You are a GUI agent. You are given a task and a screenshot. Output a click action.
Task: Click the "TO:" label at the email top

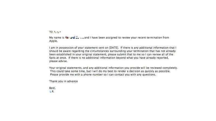[51, 32]
